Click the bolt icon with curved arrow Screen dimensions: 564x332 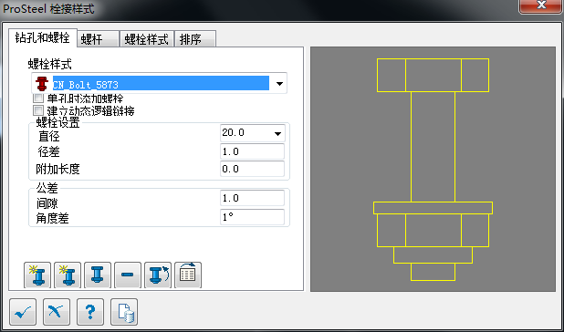click(158, 275)
